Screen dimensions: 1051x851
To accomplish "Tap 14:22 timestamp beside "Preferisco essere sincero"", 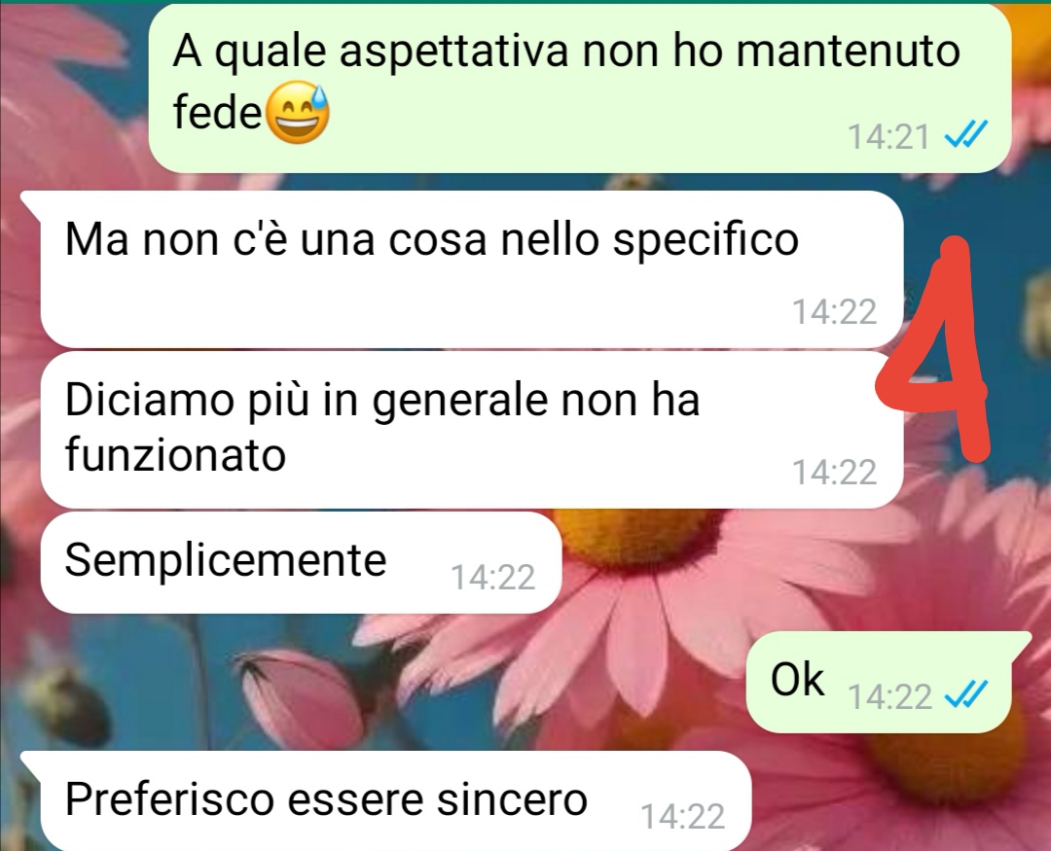I will (682, 816).
